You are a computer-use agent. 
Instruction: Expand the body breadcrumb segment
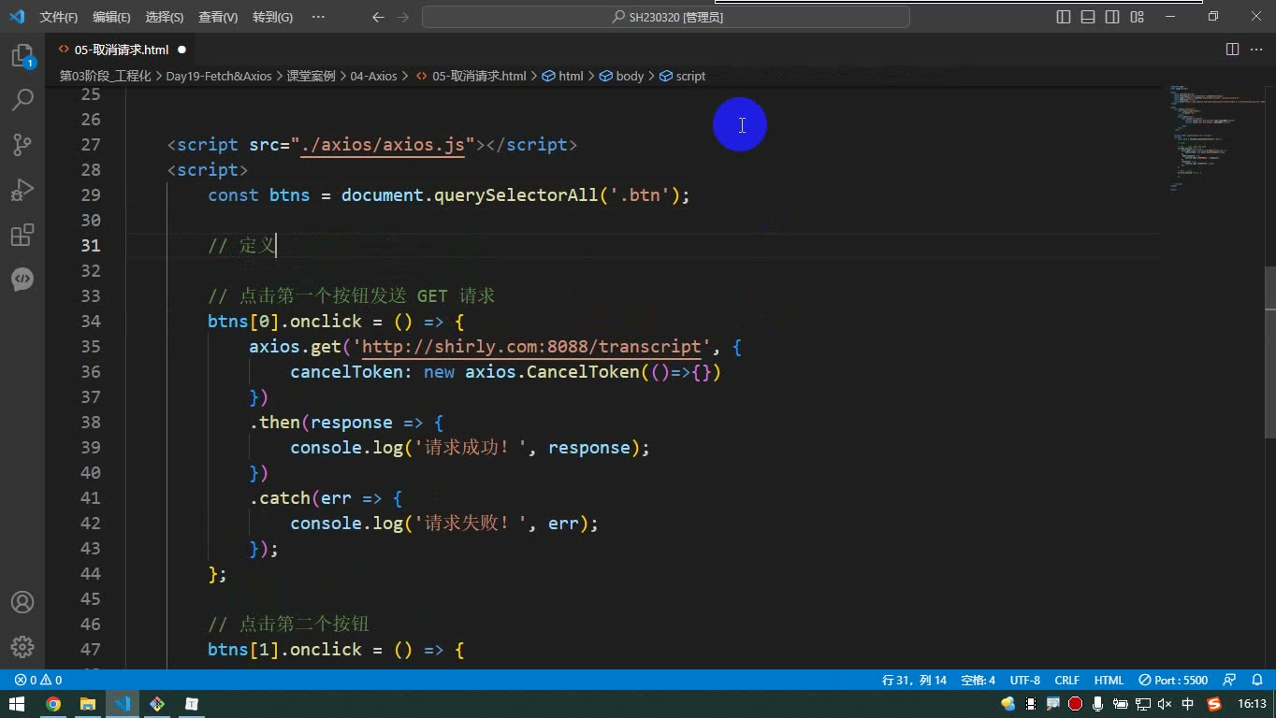[621, 76]
